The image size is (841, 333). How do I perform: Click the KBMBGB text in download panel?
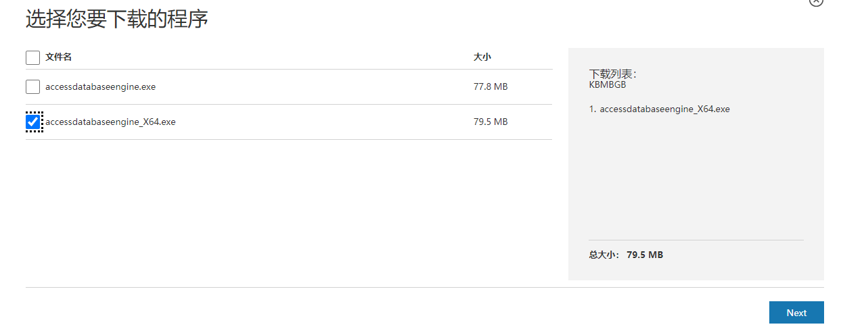tap(608, 85)
